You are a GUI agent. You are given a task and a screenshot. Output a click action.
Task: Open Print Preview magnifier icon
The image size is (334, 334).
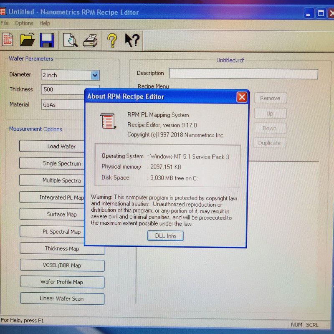pos(70,40)
